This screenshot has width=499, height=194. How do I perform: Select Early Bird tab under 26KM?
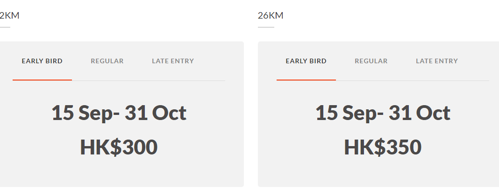(x=306, y=61)
